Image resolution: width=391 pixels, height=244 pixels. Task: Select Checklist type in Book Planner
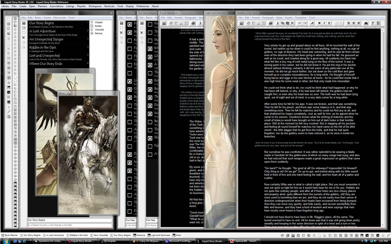click(x=98, y=29)
